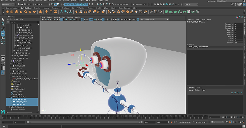Toggle select by hierarchy mode
Viewport: 246px width, 128px height.
pyautogui.click(x=52, y=4)
